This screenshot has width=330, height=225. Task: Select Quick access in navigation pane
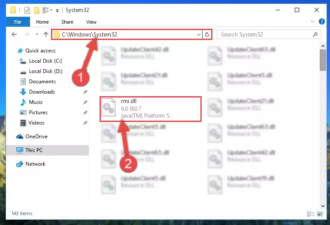coord(40,51)
